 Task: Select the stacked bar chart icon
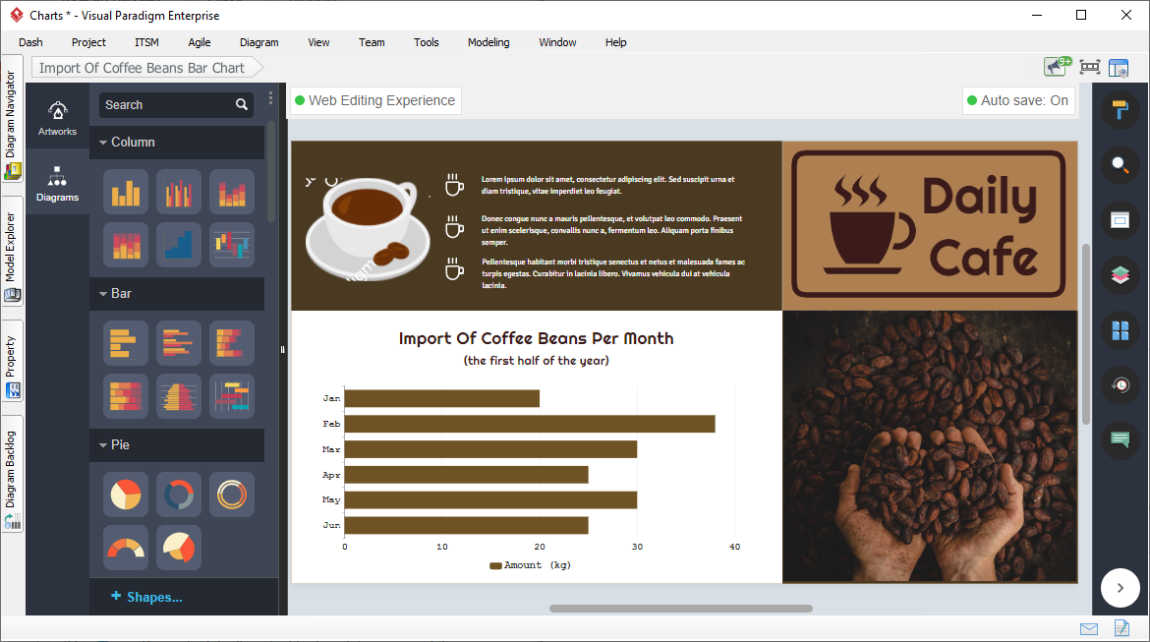232,343
